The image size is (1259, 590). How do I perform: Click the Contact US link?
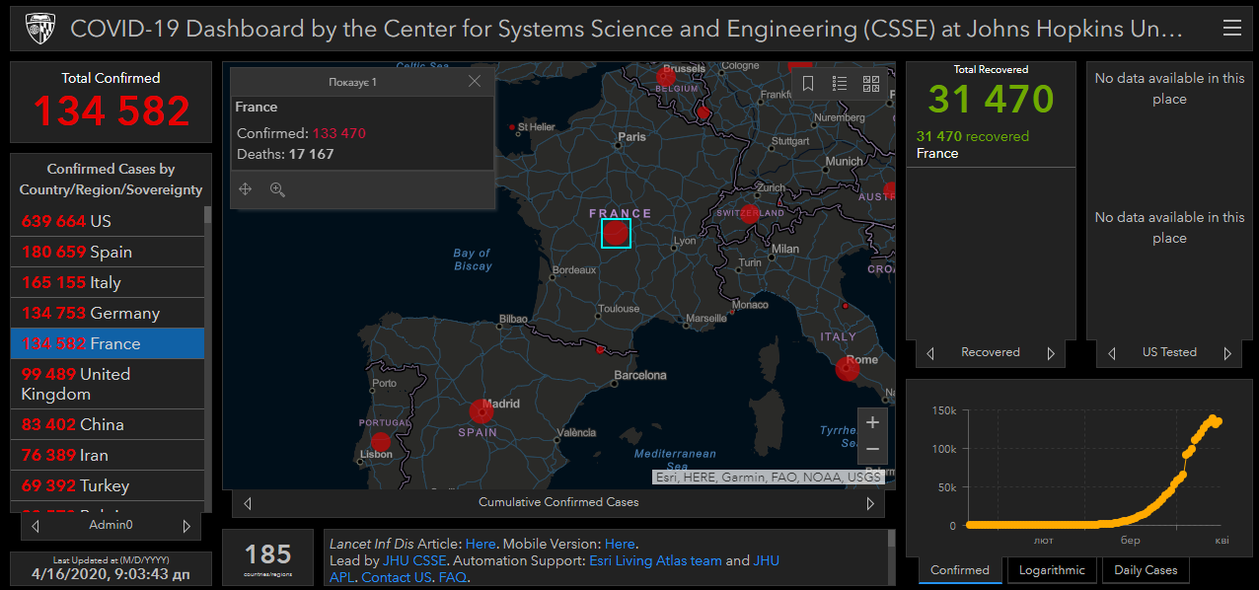coord(397,577)
